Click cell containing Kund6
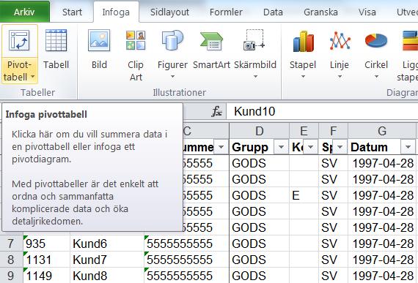 pyautogui.click(x=107, y=244)
